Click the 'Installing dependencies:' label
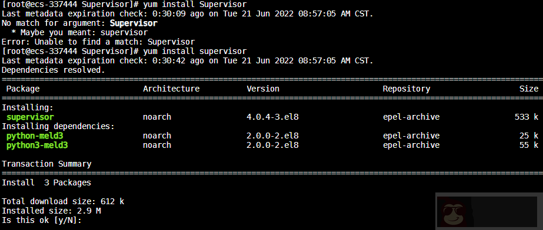The width and height of the screenshot is (543, 230). pyautogui.click(x=58, y=126)
